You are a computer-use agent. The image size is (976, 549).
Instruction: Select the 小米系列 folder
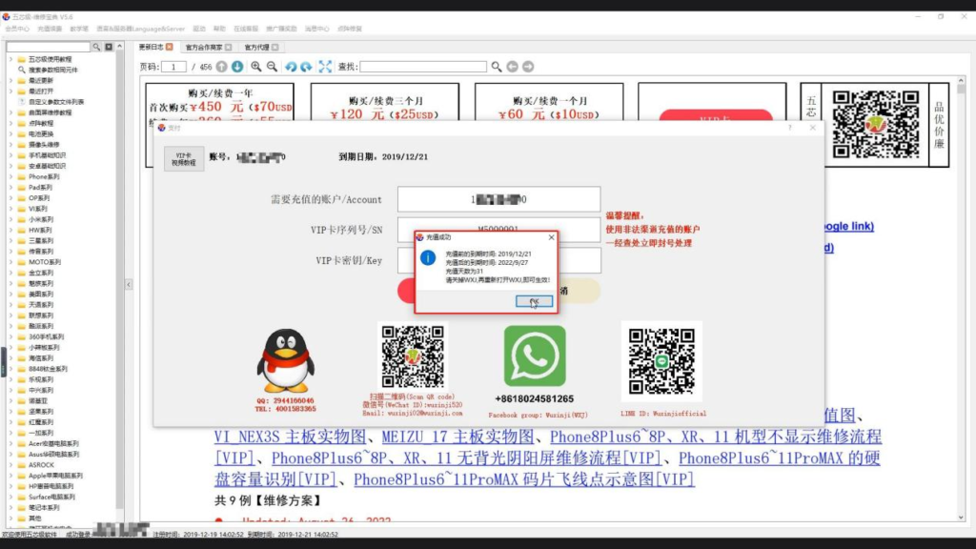(x=40, y=219)
